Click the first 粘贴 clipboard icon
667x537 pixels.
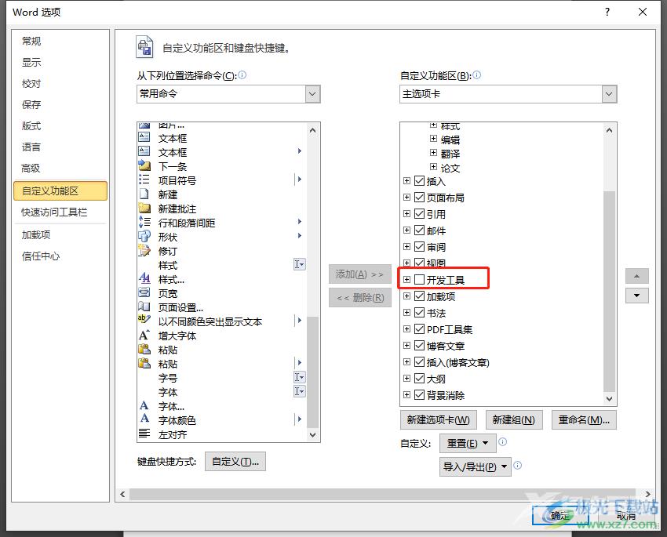point(144,349)
